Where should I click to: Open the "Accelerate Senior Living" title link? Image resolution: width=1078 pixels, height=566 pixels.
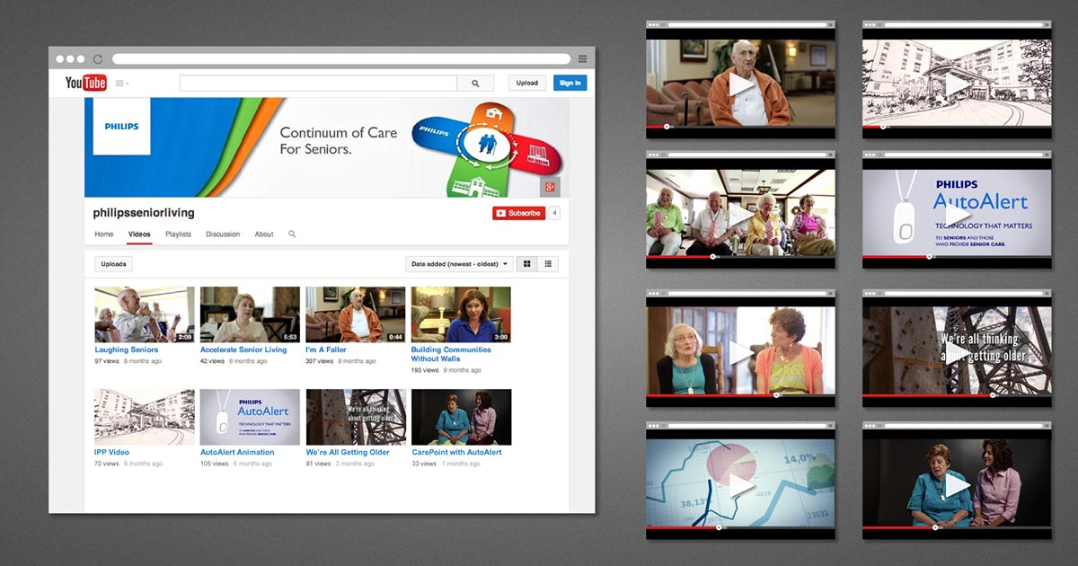coord(243,349)
